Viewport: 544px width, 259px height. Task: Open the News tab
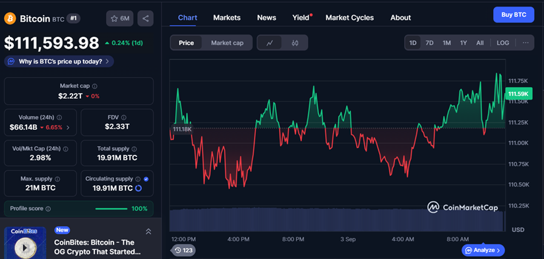click(266, 18)
